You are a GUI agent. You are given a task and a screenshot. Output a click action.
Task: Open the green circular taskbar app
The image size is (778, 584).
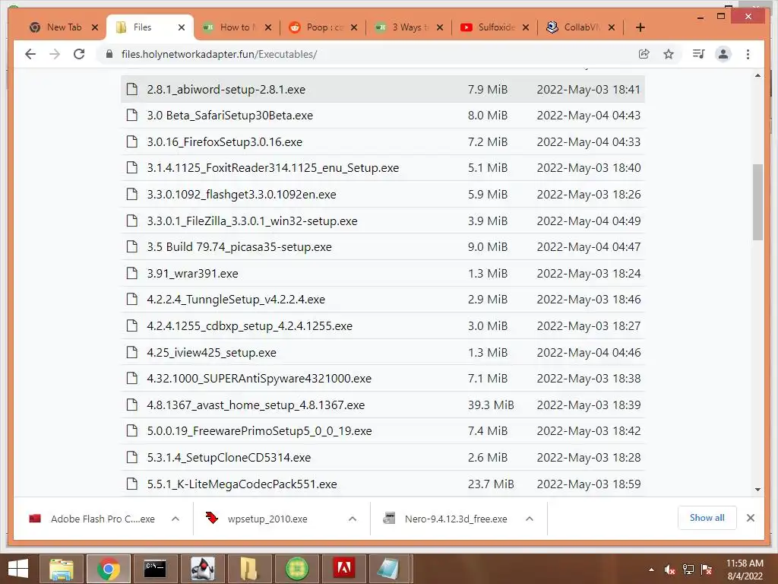tap(297, 569)
